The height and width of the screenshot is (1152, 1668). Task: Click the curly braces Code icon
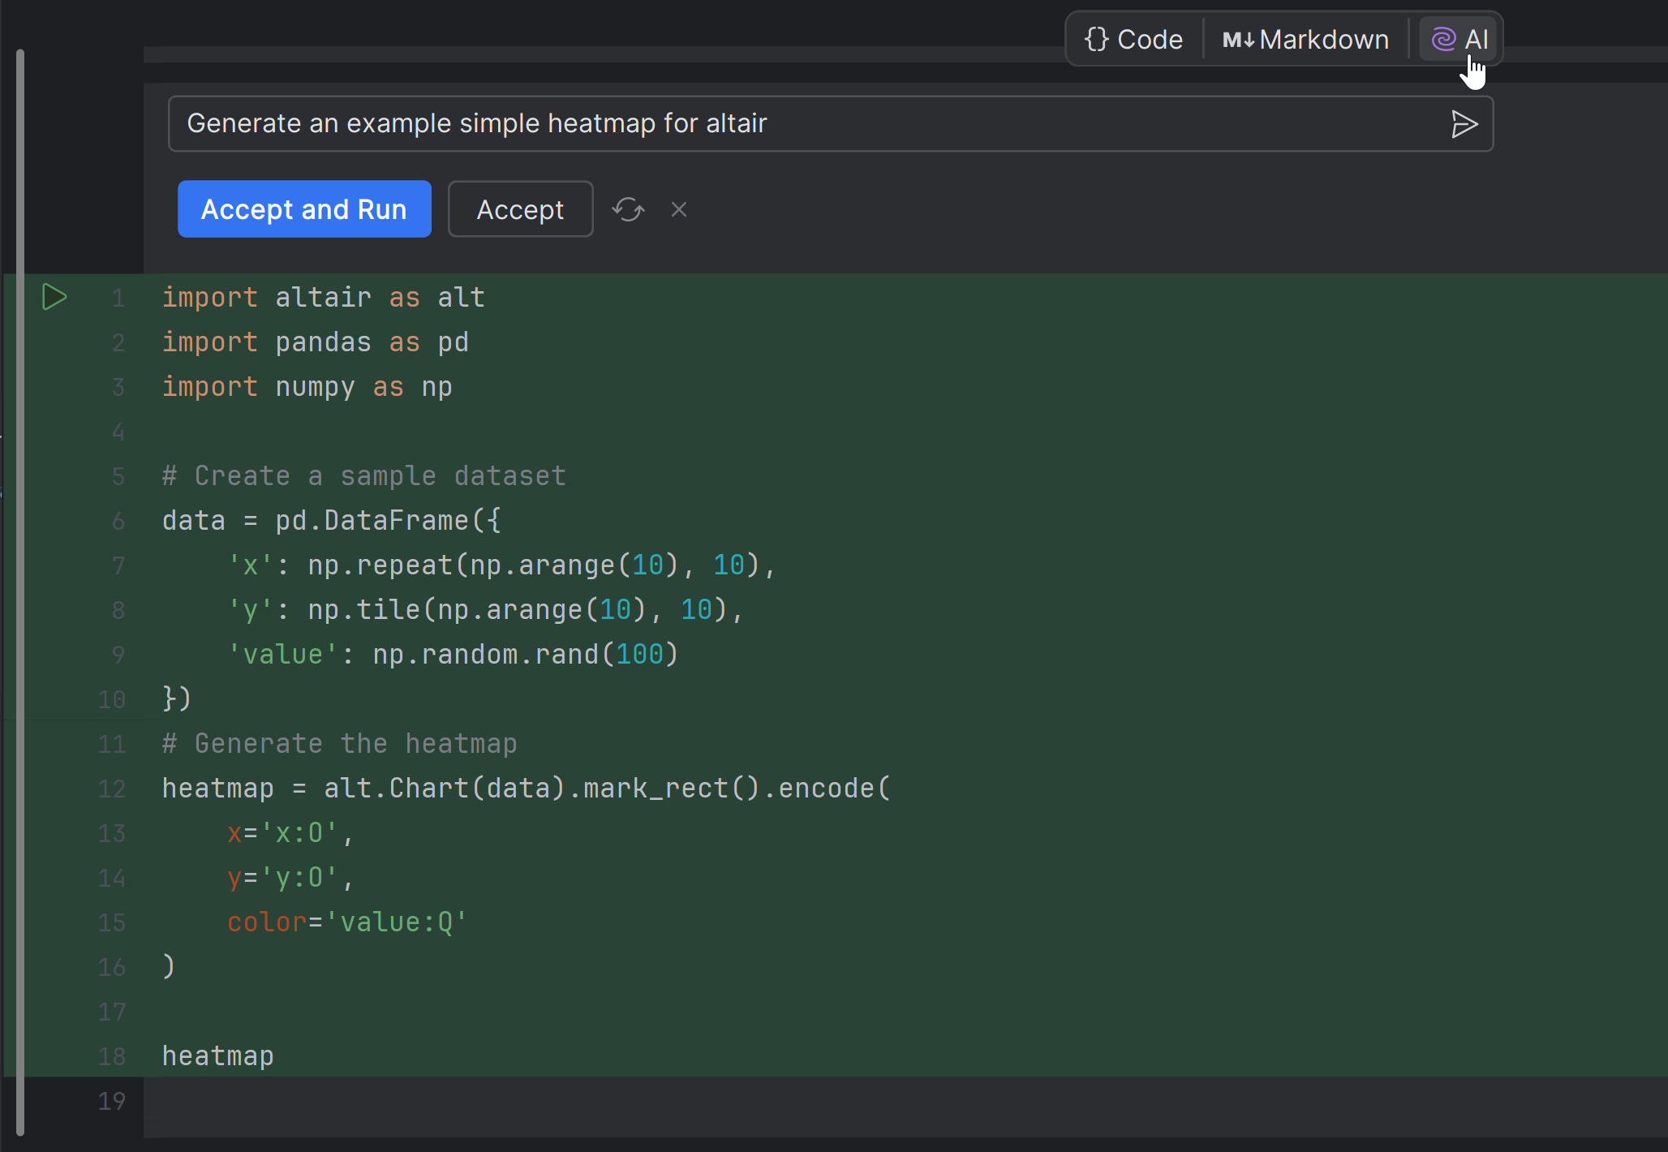pyautogui.click(x=1096, y=39)
